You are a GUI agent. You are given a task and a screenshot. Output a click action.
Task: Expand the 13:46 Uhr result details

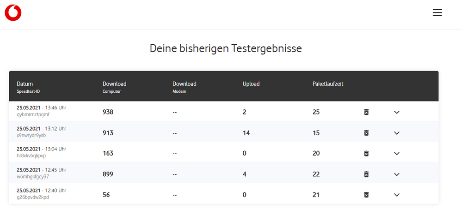396,112
